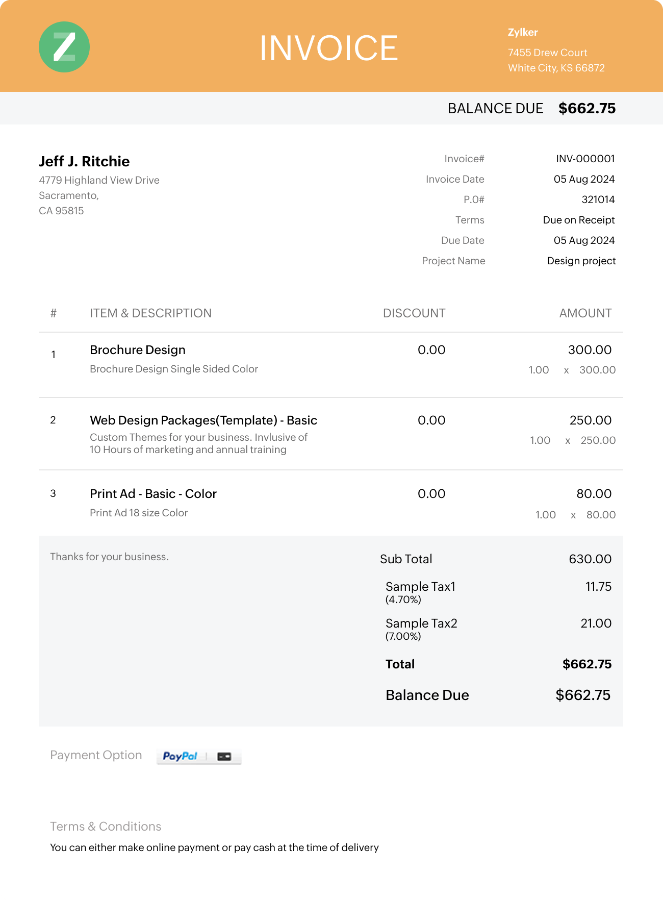Click the header balance due amount $662.75
Viewport: 663px width, 900px height.
[586, 108]
